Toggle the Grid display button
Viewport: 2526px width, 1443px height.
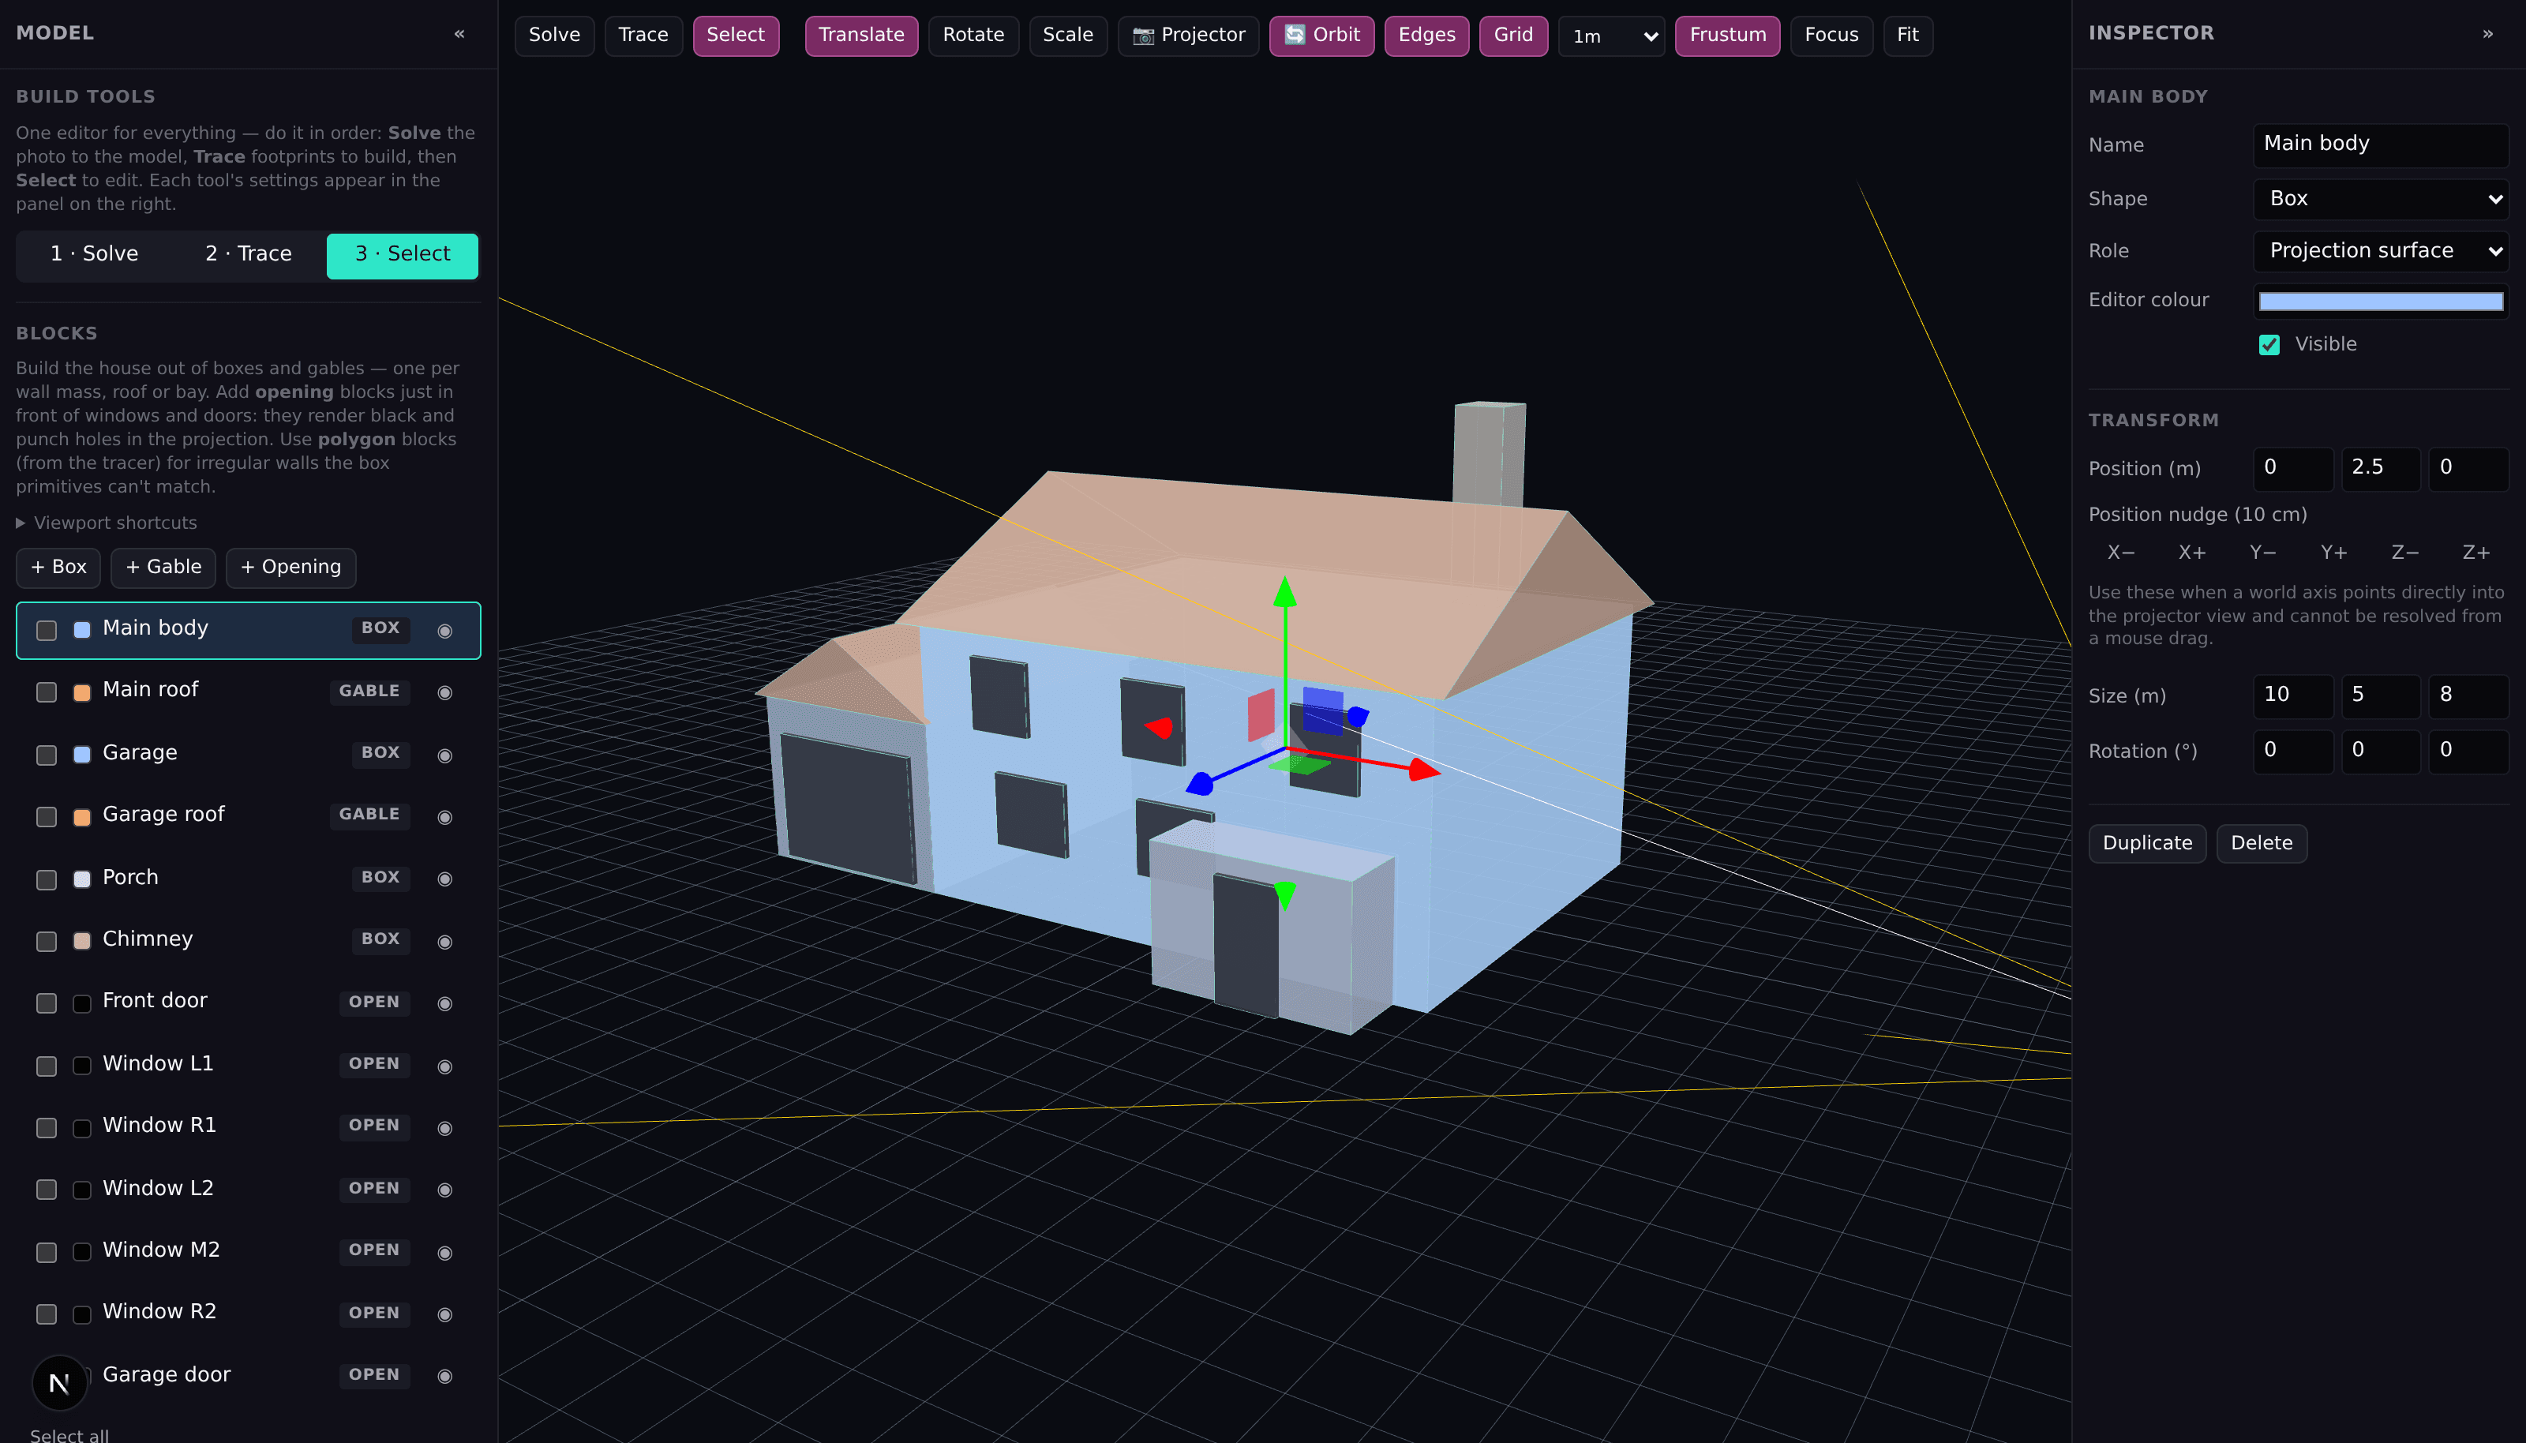point(1513,36)
